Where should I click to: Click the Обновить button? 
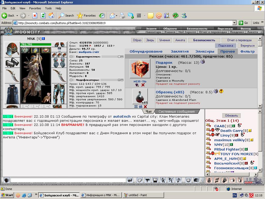[231, 116]
